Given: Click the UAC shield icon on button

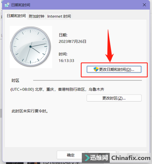Looking at the screenshot, I should point(96,69).
